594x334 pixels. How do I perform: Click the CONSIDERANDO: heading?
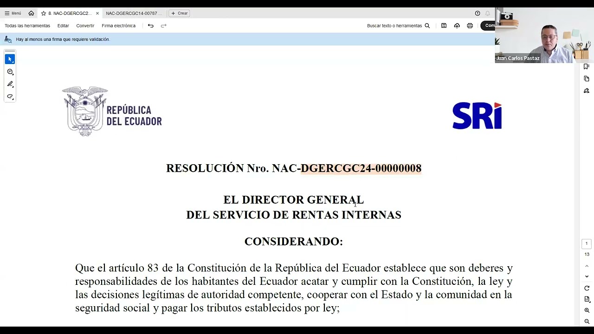click(x=294, y=242)
